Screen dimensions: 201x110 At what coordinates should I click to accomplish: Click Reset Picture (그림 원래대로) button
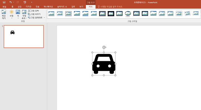tap(35, 17)
